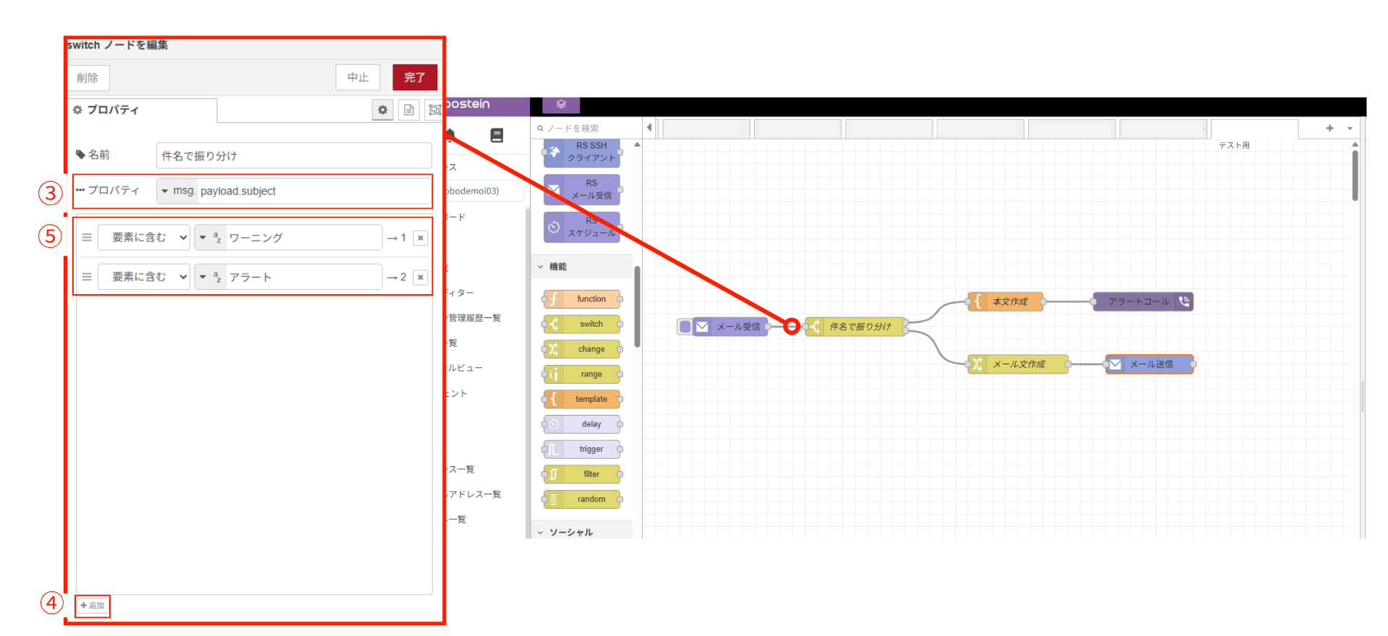Click the アラートコール node on canvas
1388x636 pixels.
pyautogui.click(x=1142, y=301)
